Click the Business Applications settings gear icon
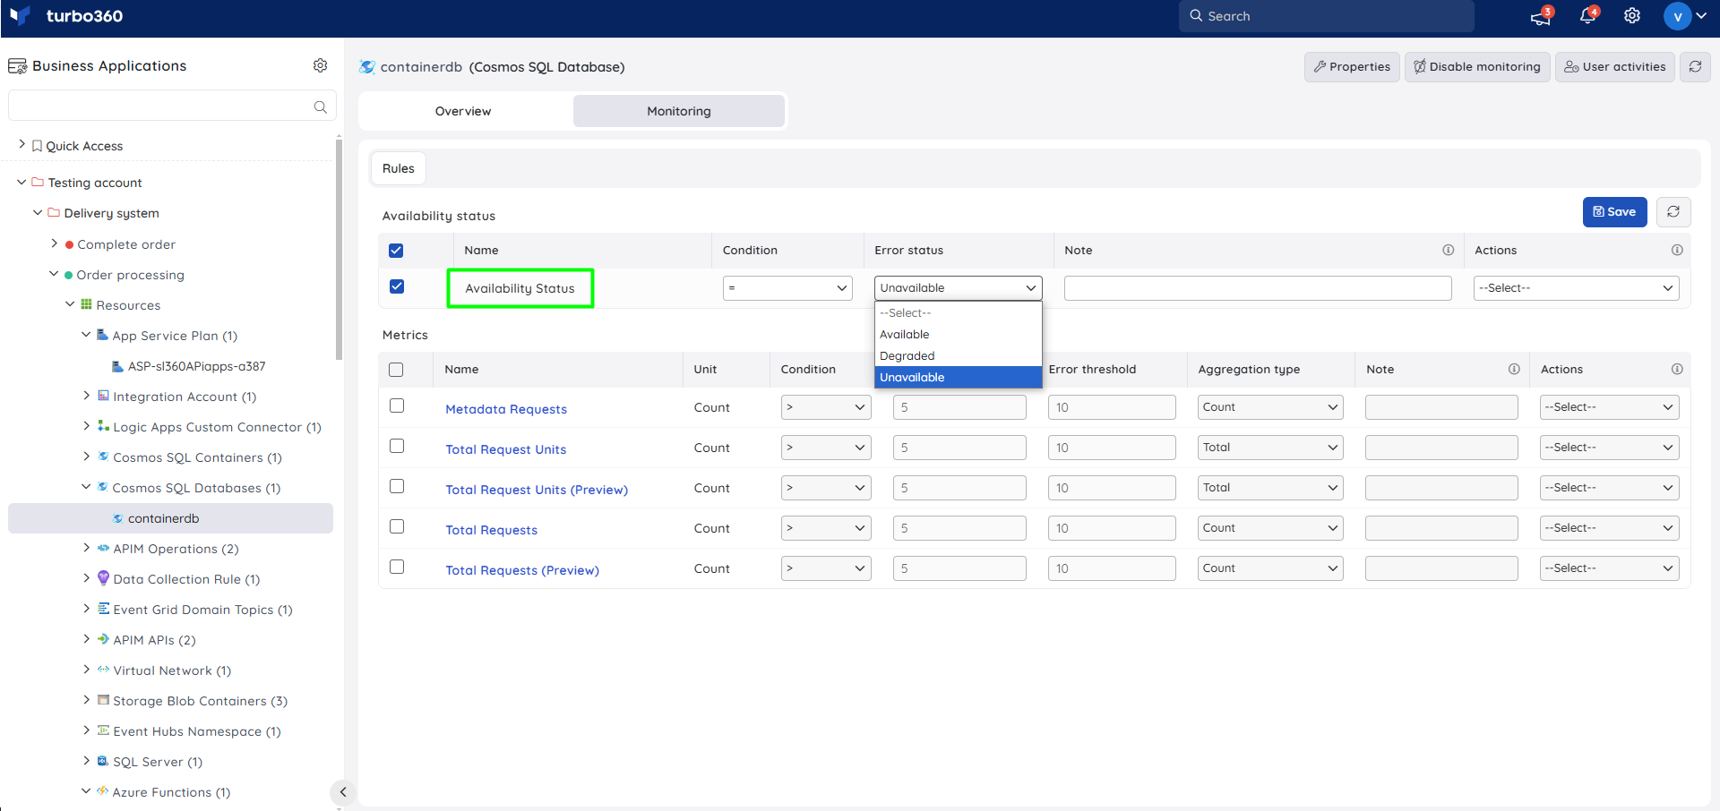1720x811 pixels. (x=320, y=65)
